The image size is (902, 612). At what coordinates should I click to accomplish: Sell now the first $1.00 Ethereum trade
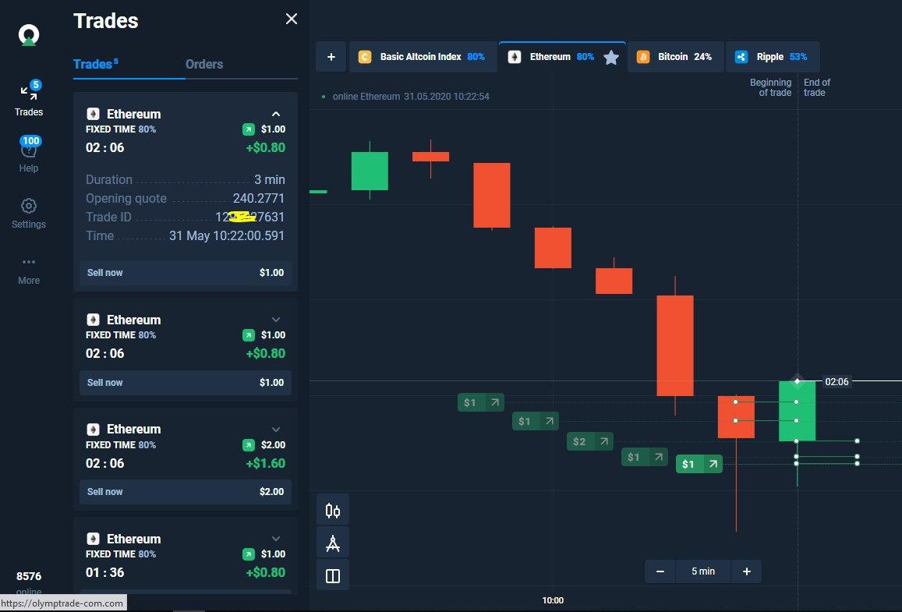(186, 273)
